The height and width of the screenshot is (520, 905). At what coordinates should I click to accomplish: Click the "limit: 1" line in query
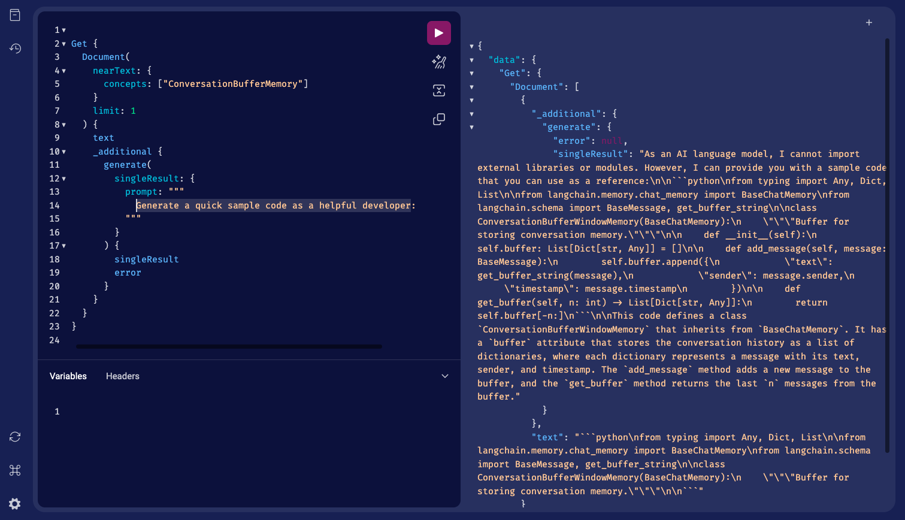114,111
